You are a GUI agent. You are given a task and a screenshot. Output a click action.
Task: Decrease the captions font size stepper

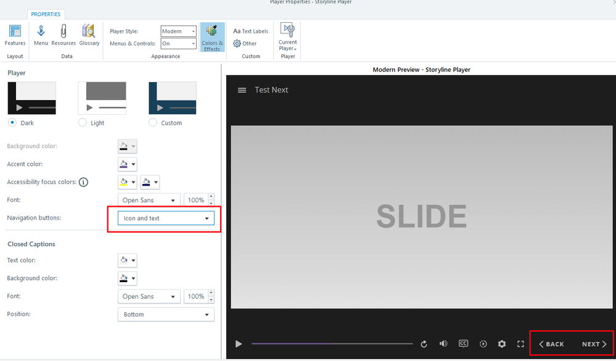211,300
